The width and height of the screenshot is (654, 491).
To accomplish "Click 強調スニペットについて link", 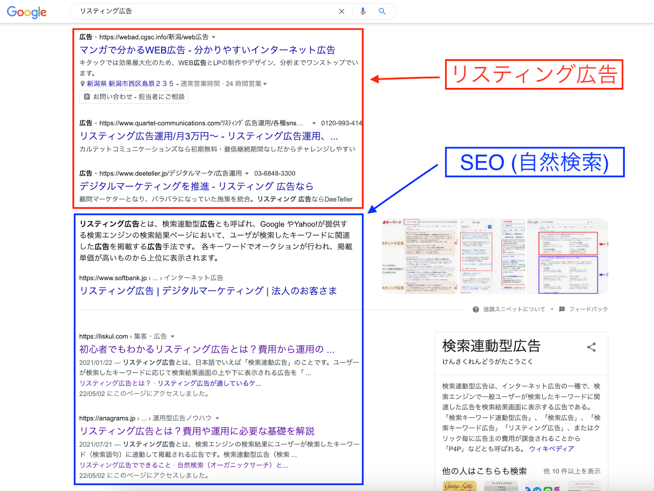I will [x=514, y=309].
